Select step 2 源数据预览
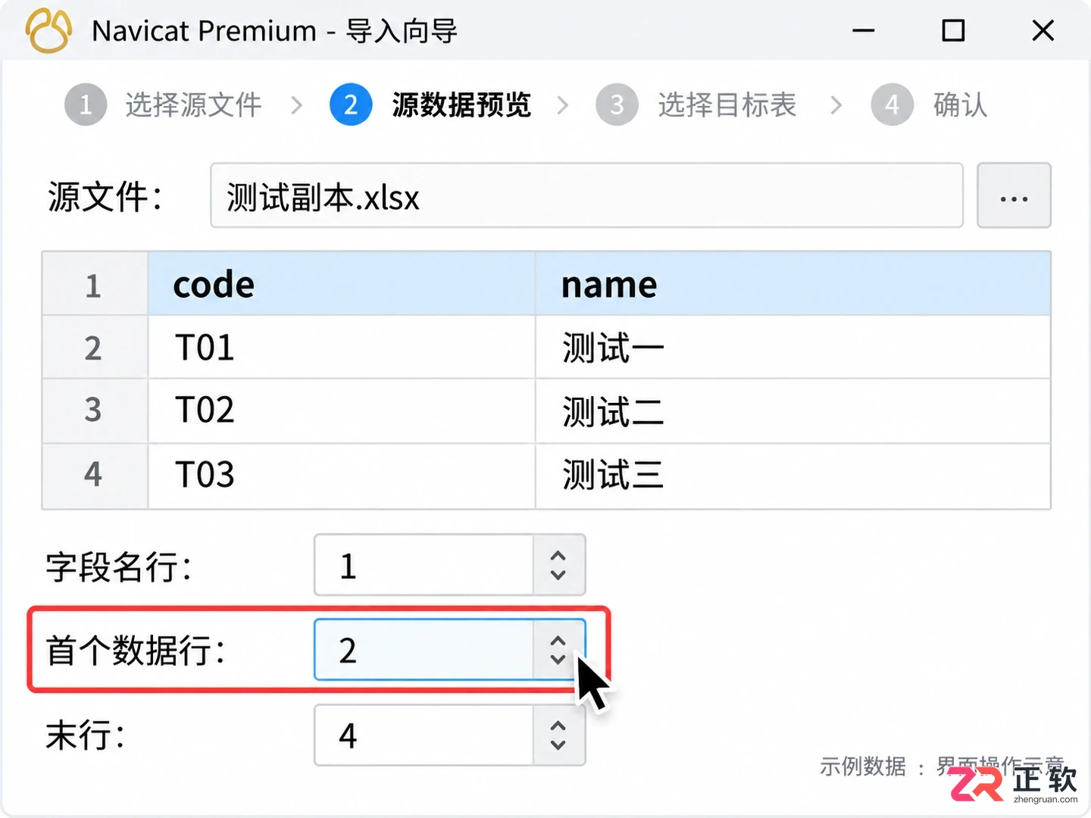The width and height of the screenshot is (1091, 818). point(430,105)
